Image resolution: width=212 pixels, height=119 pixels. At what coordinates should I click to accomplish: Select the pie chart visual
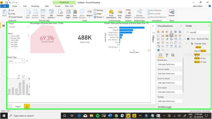coord(167,39)
